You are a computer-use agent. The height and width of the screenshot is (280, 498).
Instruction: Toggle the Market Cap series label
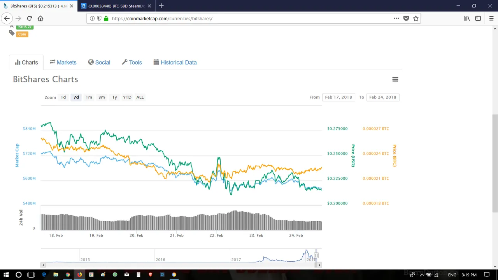17,156
